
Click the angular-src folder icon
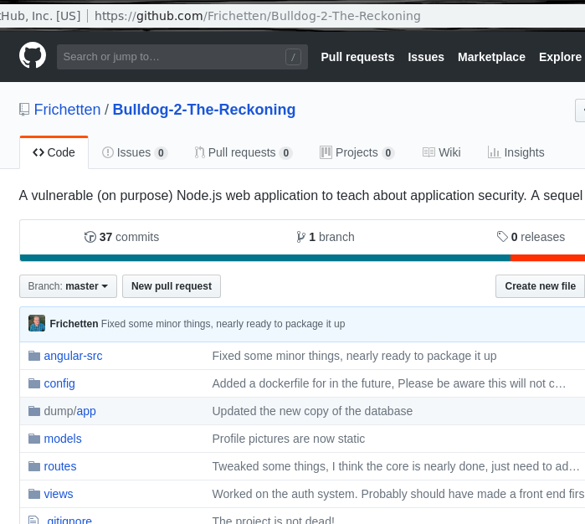(x=34, y=356)
